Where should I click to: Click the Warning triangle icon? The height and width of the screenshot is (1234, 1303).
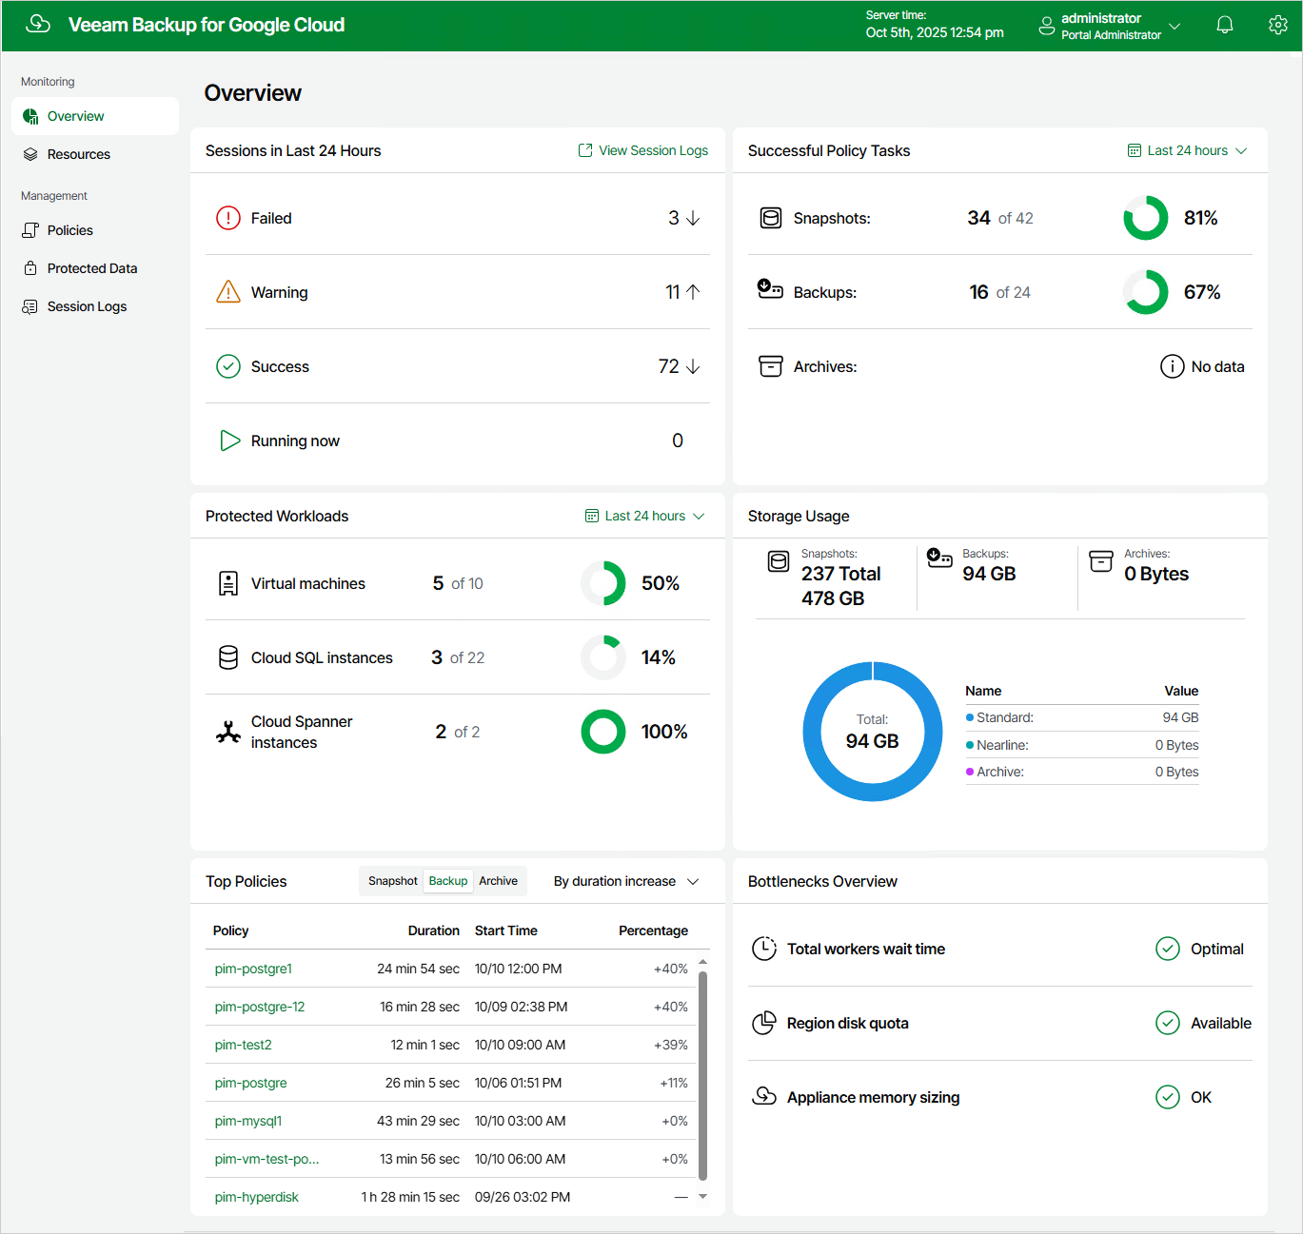click(228, 291)
